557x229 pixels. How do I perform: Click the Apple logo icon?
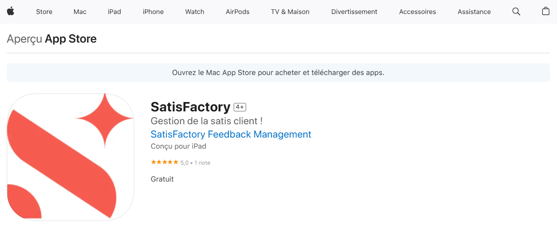tap(11, 12)
